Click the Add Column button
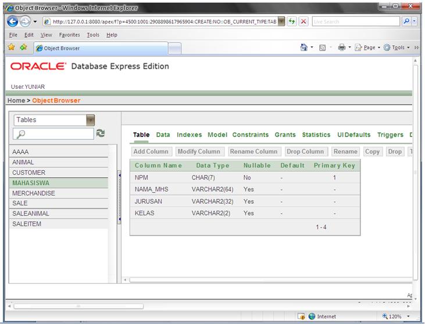 pyautogui.click(x=151, y=152)
